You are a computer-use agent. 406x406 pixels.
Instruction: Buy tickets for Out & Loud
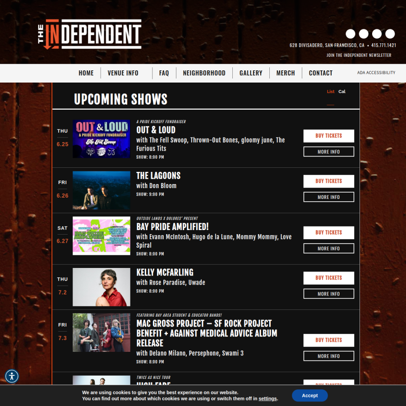pyautogui.click(x=328, y=136)
